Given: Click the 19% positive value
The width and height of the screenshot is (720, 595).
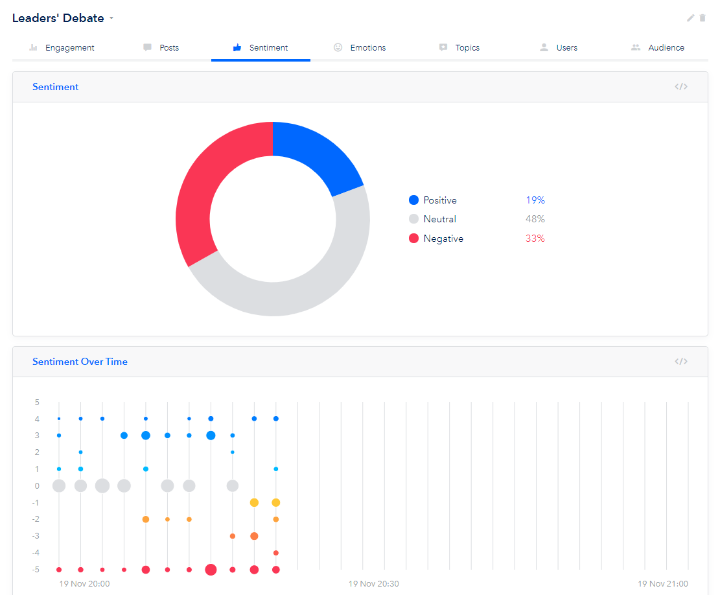Looking at the screenshot, I should [535, 200].
